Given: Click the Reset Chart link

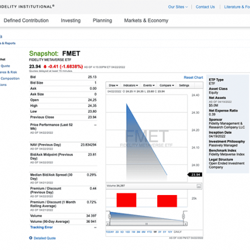Looking at the screenshot, I should pos(193,77).
